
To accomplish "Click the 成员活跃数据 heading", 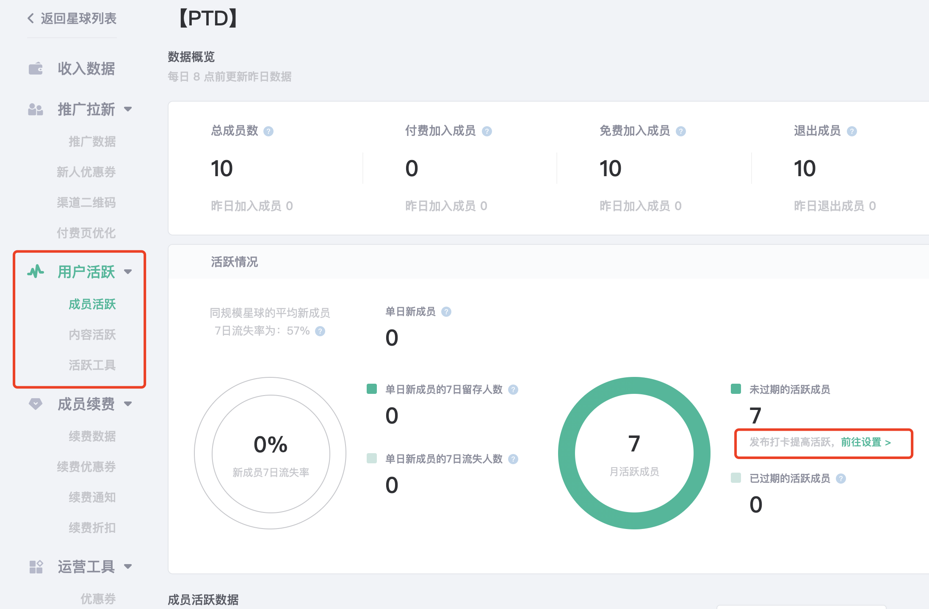I will pos(203,600).
